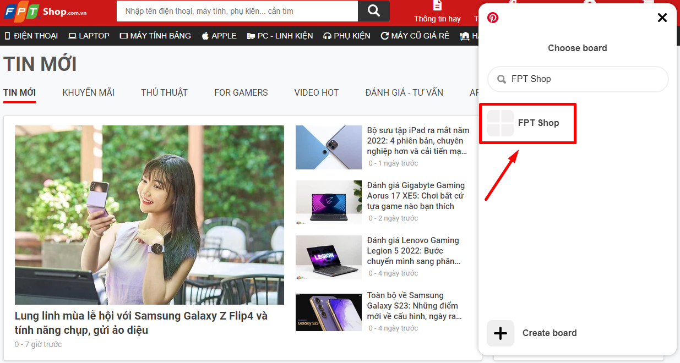Switch to the KHUYẾN MÃI tab
This screenshot has height=363, width=680.
(x=89, y=92)
